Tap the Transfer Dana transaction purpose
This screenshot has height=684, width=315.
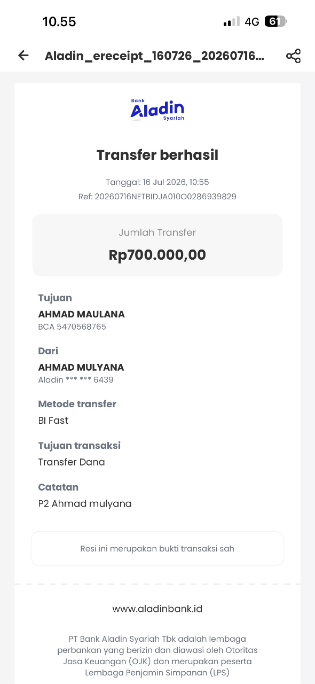(72, 462)
